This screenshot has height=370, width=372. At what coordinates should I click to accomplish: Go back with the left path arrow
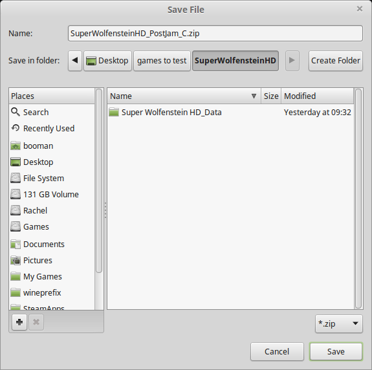pos(75,61)
